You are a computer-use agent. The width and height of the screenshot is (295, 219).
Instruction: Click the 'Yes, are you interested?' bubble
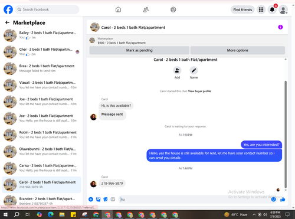[261, 145]
